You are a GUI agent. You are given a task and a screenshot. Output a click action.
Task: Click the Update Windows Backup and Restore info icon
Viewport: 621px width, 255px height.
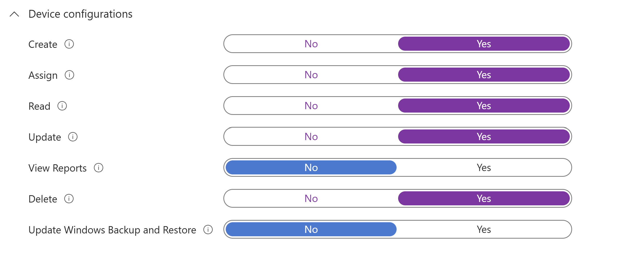click(208, 230)
